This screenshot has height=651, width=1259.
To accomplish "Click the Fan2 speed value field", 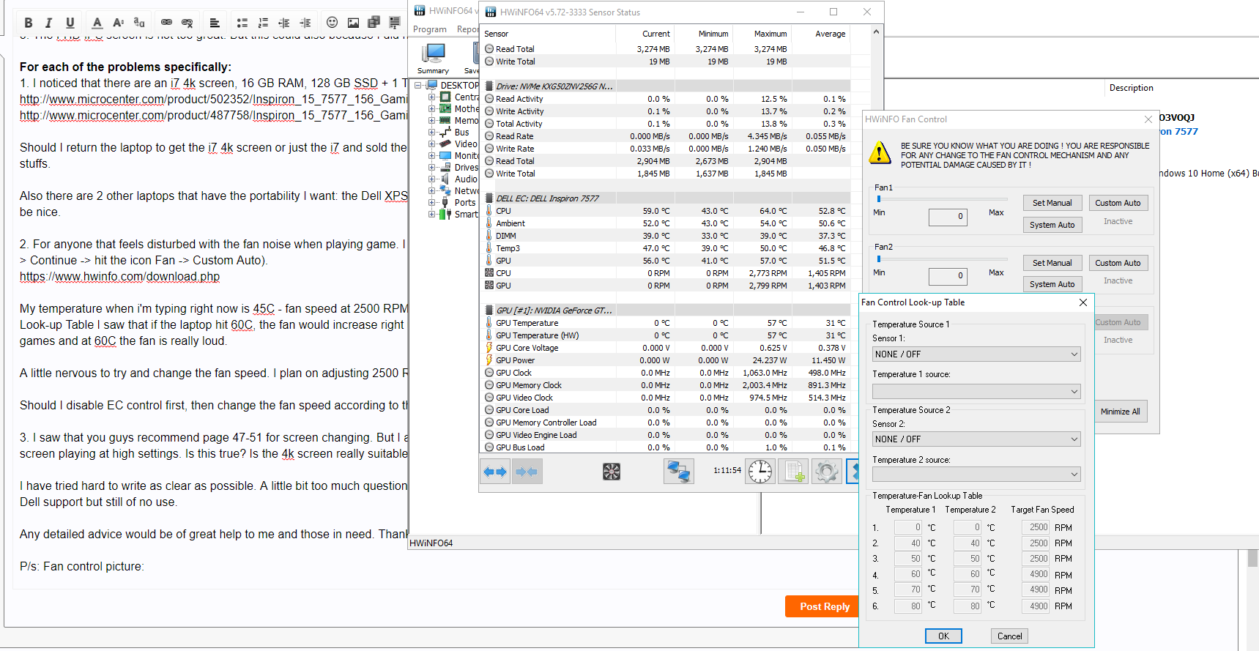I will (948, 276).
